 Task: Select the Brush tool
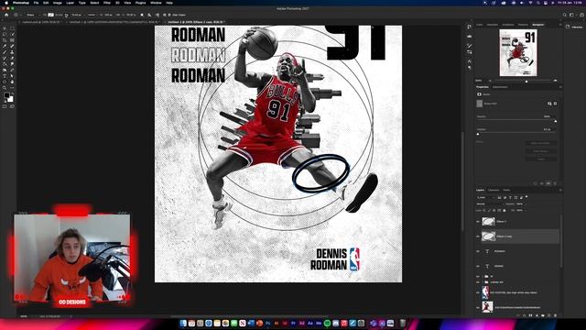5,52
